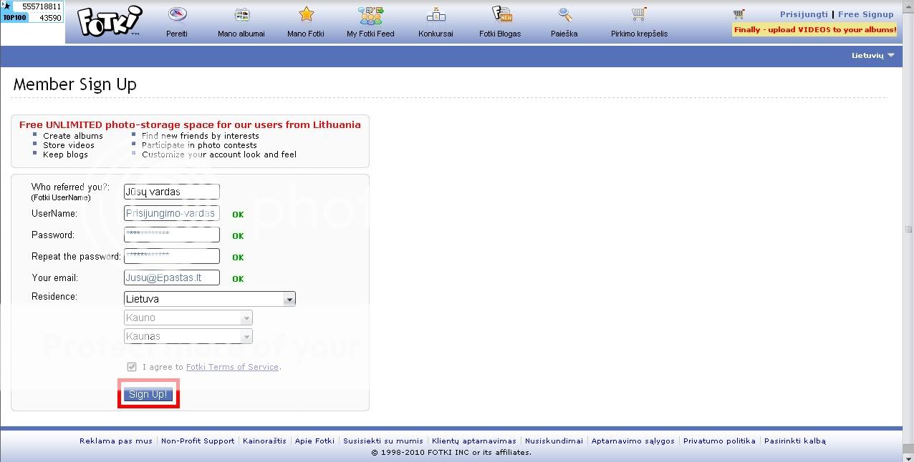
Task: Select the Konkursai menu label
Action: point(436,34)
